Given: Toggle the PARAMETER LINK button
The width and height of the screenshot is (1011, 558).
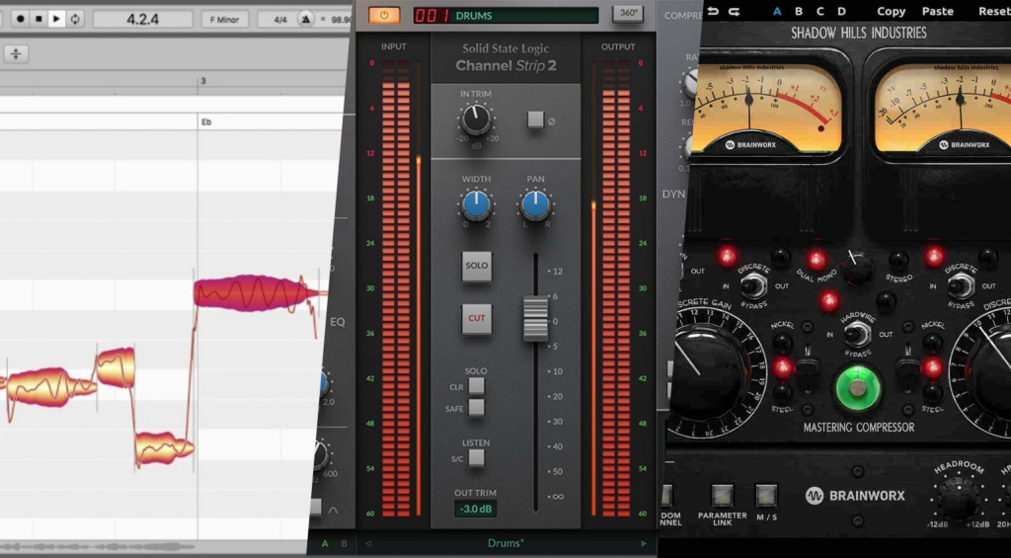Looking at the screenshot, I should (x=722, y=495).
